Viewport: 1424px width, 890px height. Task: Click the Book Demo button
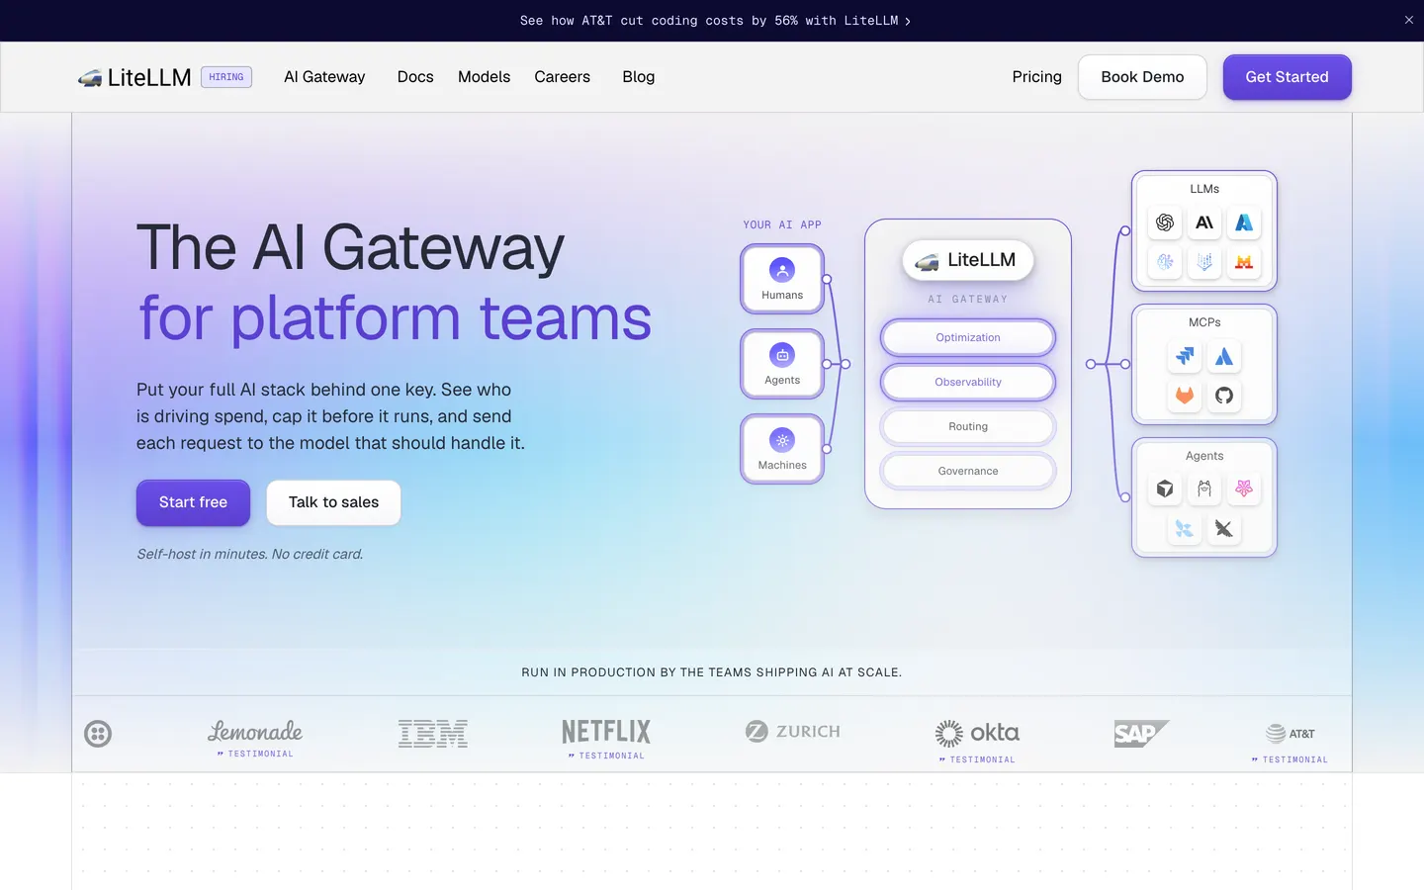(x=1142, y=77)
